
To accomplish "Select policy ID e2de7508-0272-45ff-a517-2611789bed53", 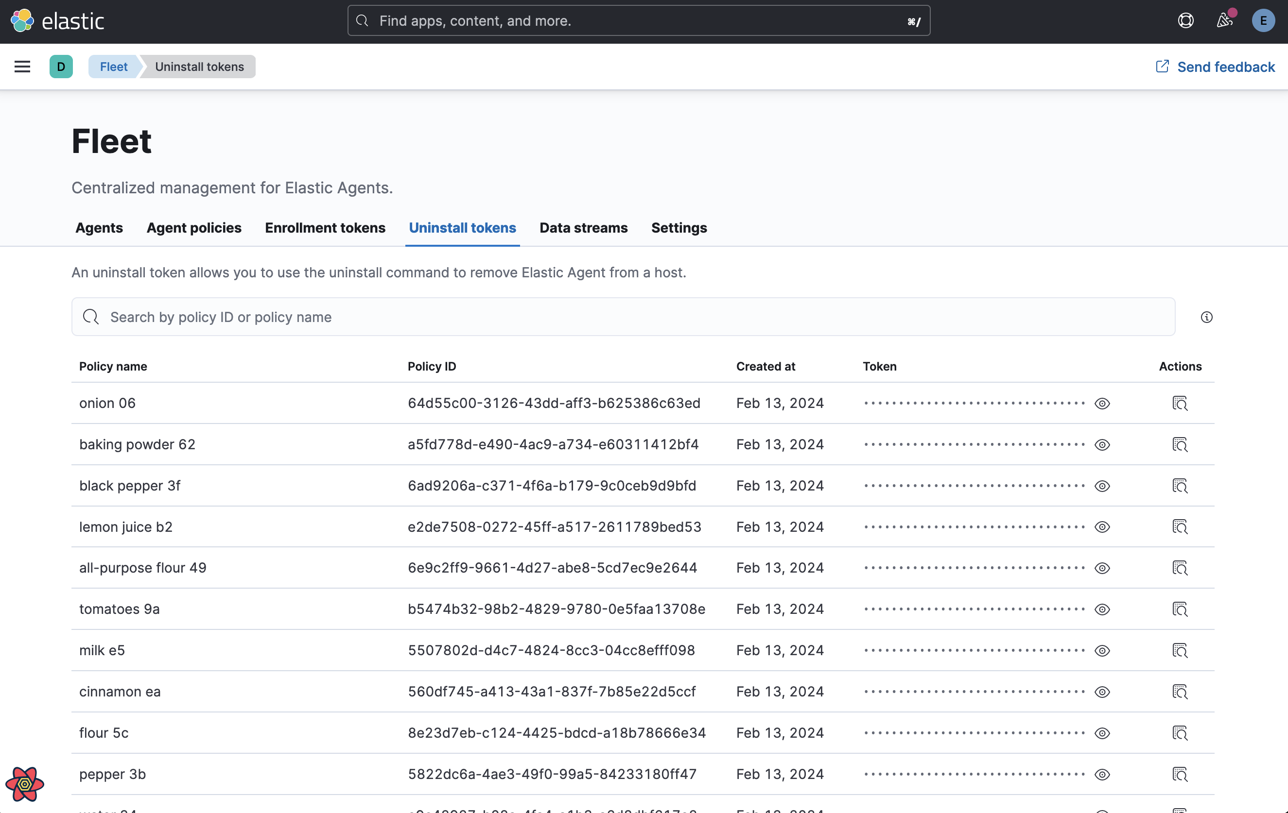I will (x=554, y=526).
